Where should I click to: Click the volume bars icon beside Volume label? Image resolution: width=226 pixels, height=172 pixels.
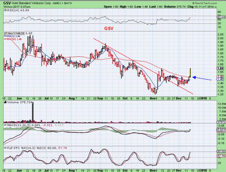pos(5,102)
